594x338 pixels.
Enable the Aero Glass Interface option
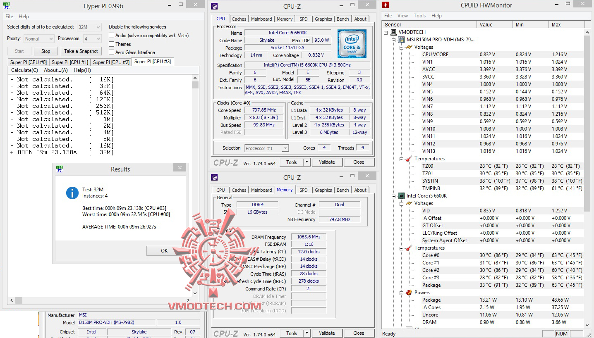[x=111, y=52]
